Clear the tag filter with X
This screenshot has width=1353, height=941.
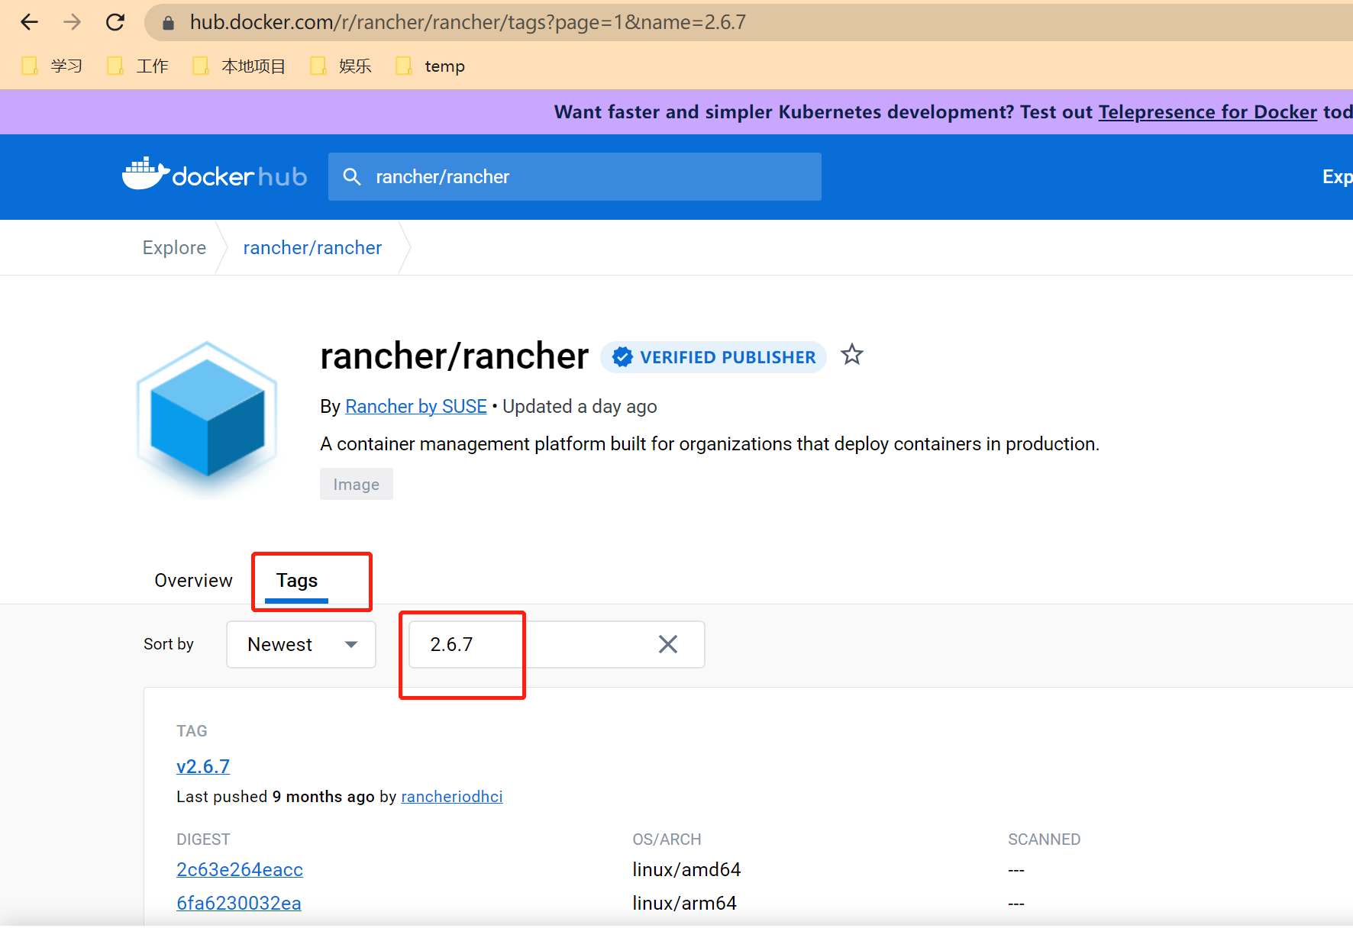coord(668,645)
